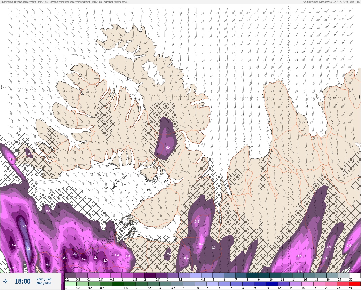Viewport: 361px width, 290px height.
Task: Select the upper legend swatch above 7
Action: point(241,275)
